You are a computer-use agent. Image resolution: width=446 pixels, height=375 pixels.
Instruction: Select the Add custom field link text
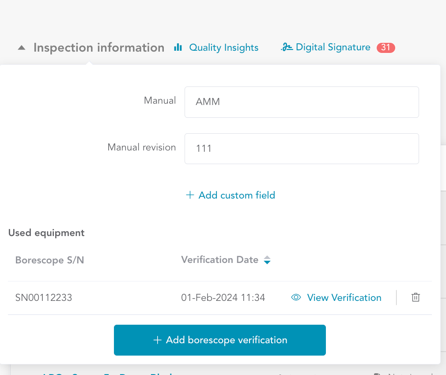237,195
